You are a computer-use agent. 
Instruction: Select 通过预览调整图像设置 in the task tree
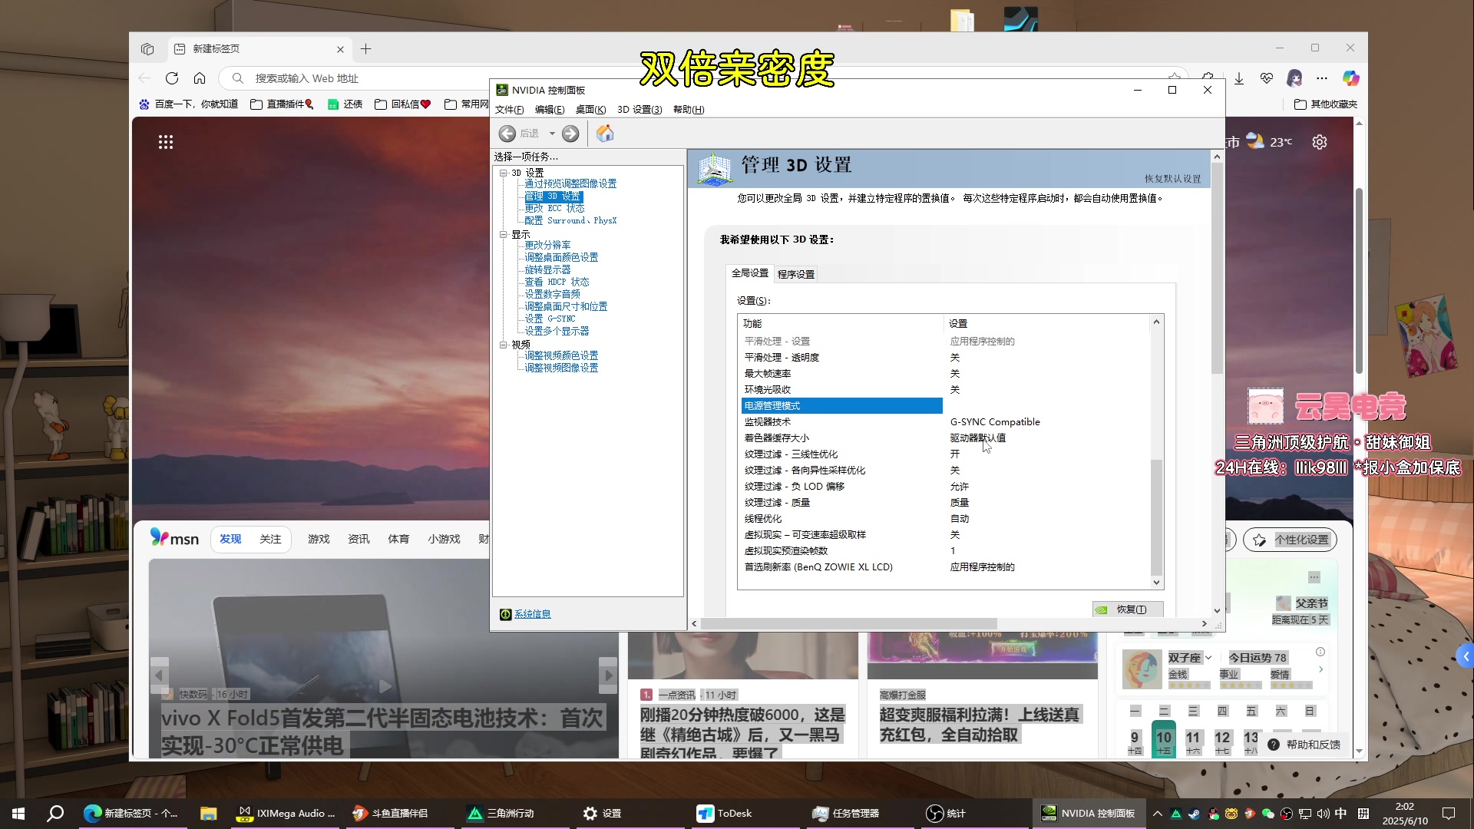(x=570, y=184)
